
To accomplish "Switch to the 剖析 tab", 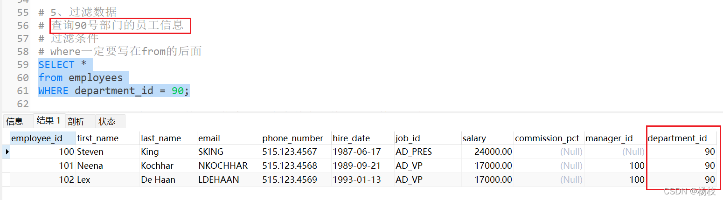I will [x=76, y=122].
